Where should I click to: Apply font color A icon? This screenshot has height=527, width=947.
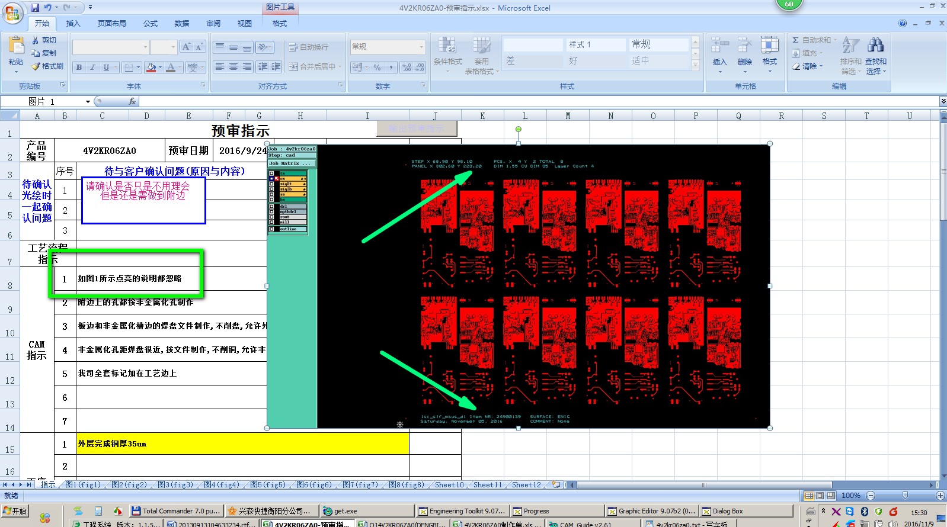(171, 68)
